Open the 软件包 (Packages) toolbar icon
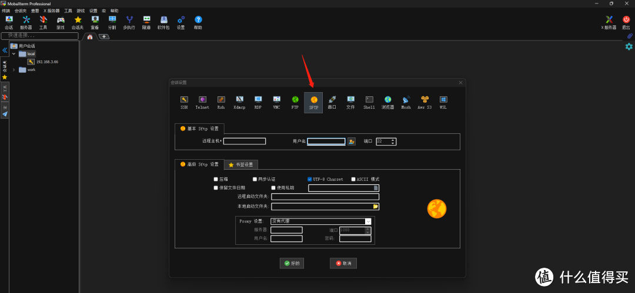 point(163,23)
